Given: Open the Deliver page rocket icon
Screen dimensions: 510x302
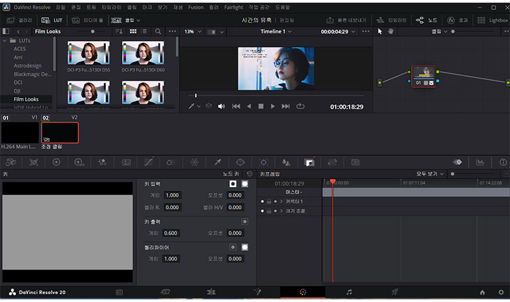Looking at the screenshot, I should (x=394, y=291).
